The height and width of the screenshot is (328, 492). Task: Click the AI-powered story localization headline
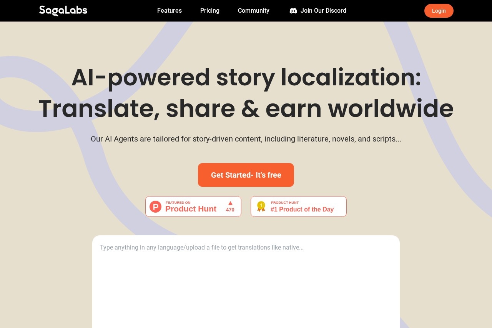[246, 77]
